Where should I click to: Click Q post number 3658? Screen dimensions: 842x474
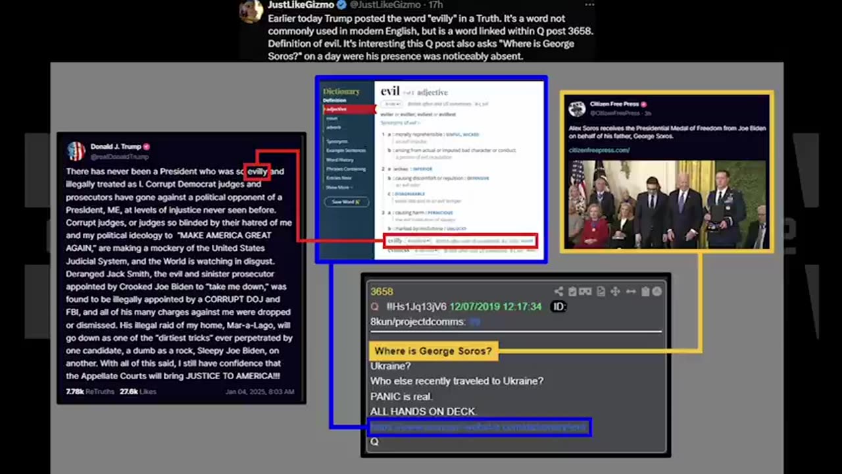pyautogui.click(x=382, y=292)
